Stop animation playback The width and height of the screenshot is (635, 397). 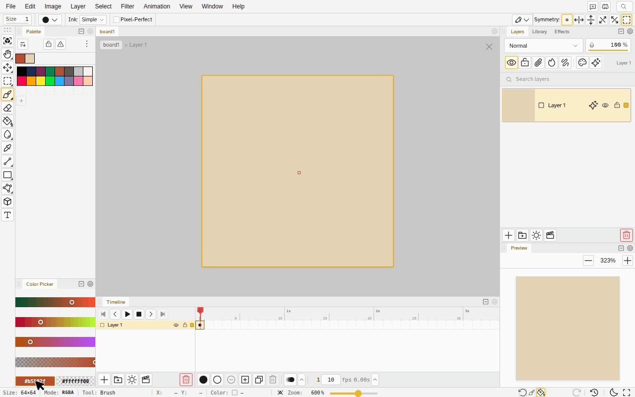pos(139,314)
